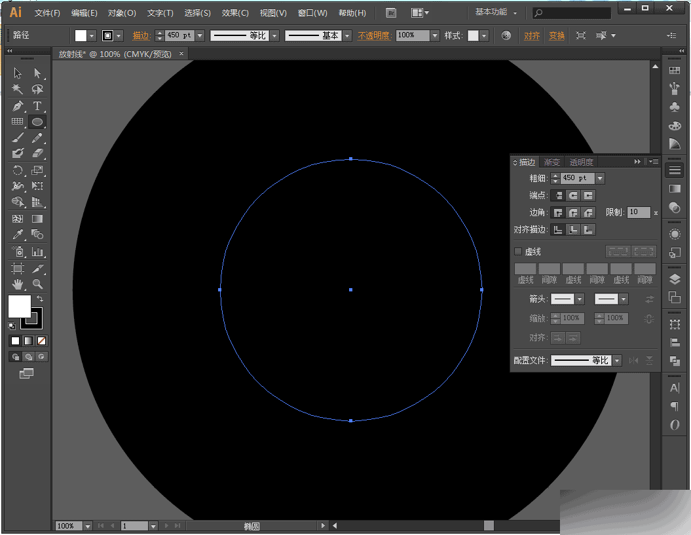
Task: Open 配置文件 profile dropdown in stroke panel
Action: [617, 360]
